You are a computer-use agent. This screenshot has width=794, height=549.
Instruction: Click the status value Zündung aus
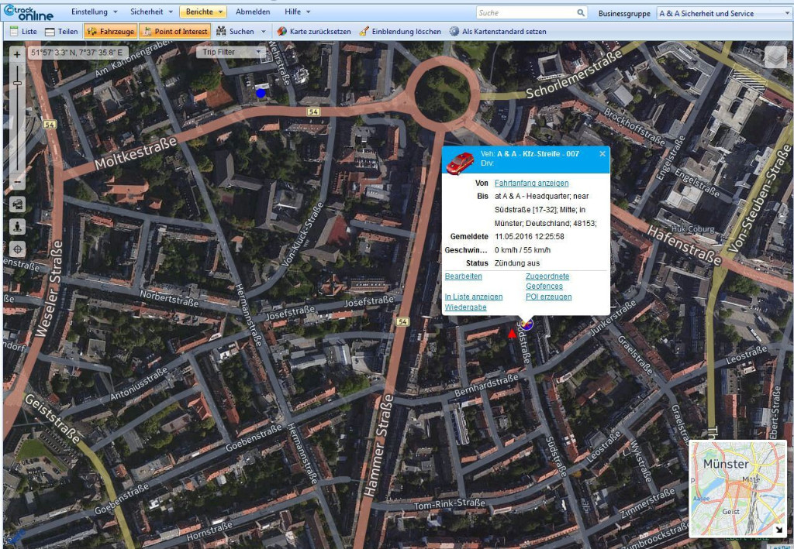517,262
